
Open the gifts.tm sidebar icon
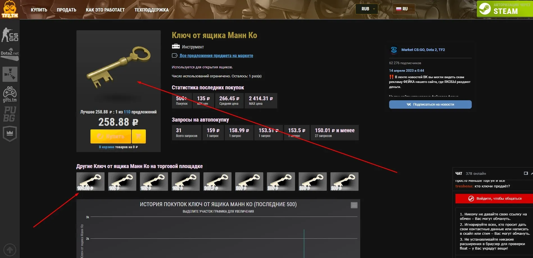coord(10,94)
